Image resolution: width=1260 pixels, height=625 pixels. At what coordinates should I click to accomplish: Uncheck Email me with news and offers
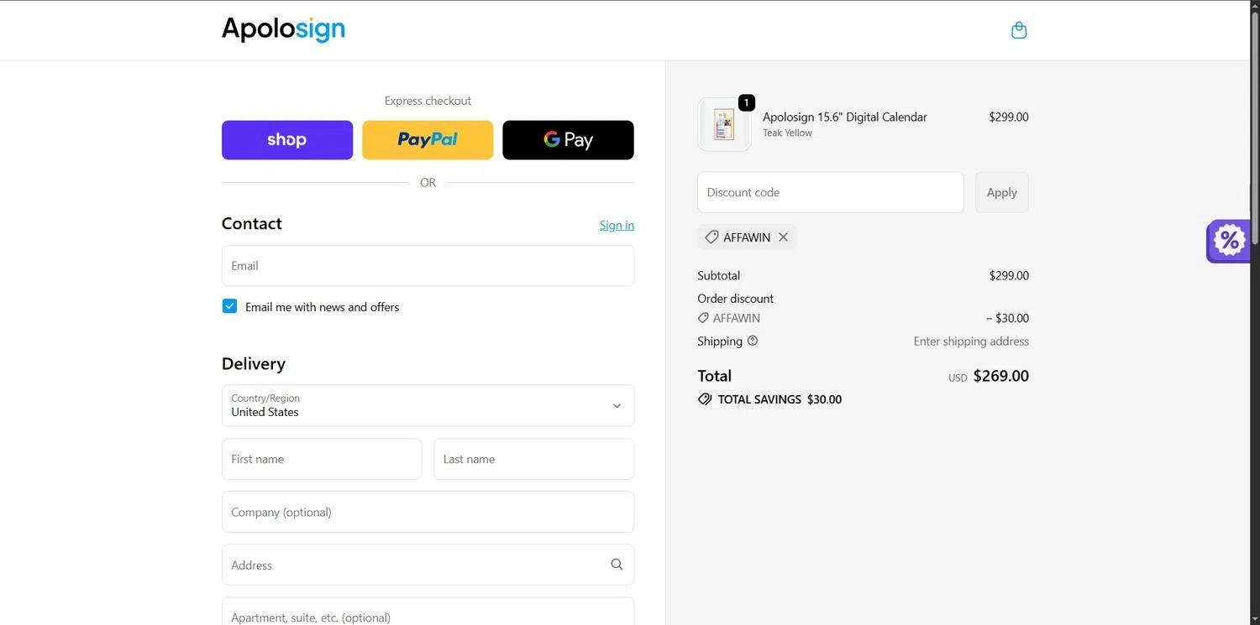pyautogui.click(x=229, y=306)
